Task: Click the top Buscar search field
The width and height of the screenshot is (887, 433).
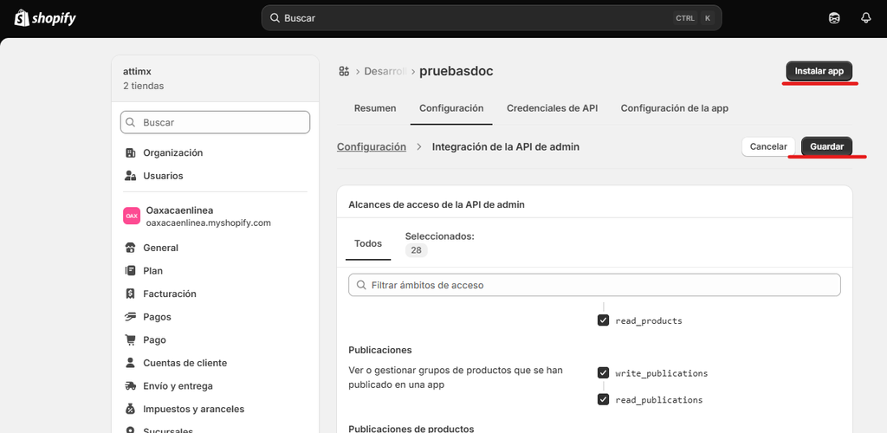Action: coord(492,18)
